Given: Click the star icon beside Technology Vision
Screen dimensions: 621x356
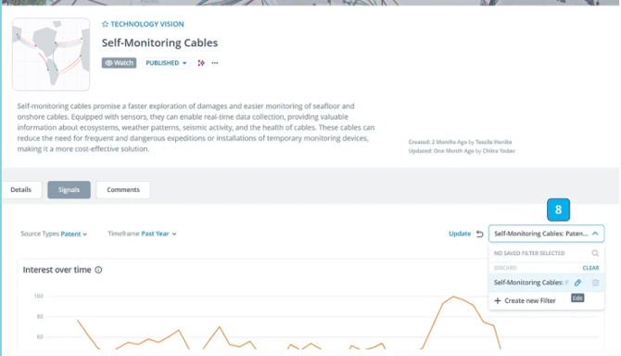Looking at the screenshot, I should (105, 24).
